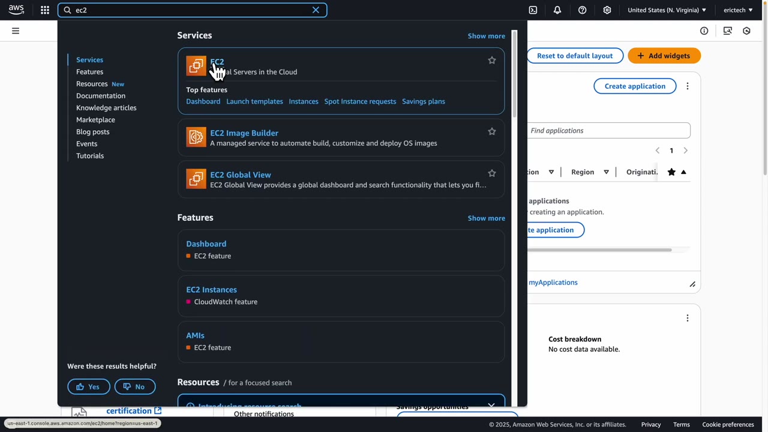Screen dimensions: 768x432
Task: Open Launch templates top feature
Action: click(x=254, y=101)
